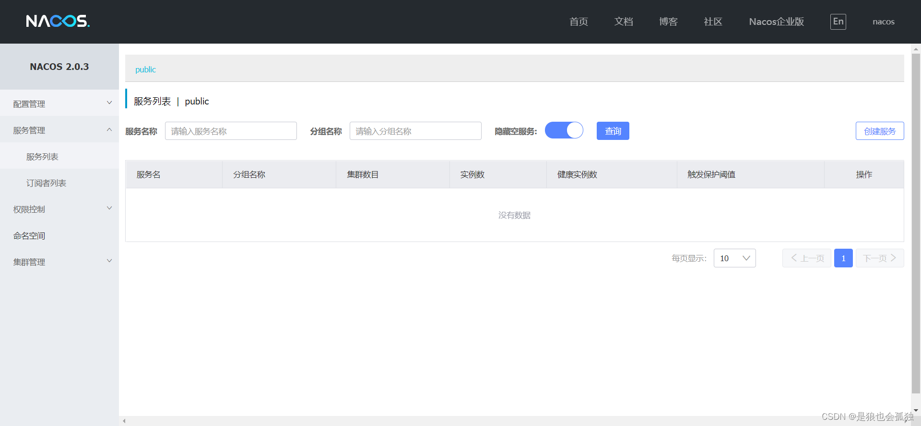This screenshot has height=426, width=921.
Task: Open 文档 in the top navigation
Action: point(624,22)
